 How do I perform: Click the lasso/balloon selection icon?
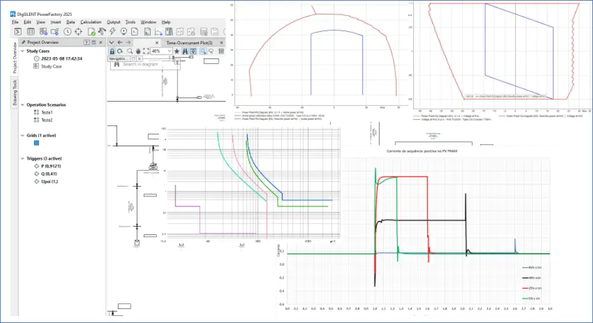(x=211, y=51)
